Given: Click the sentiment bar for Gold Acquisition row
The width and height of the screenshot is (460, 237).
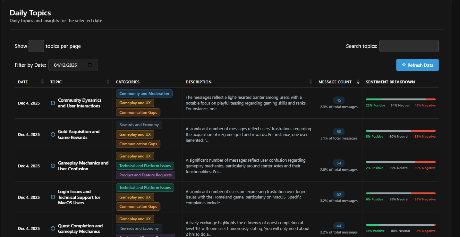Looking at the screenshot, I should click(x=401, y=131).
